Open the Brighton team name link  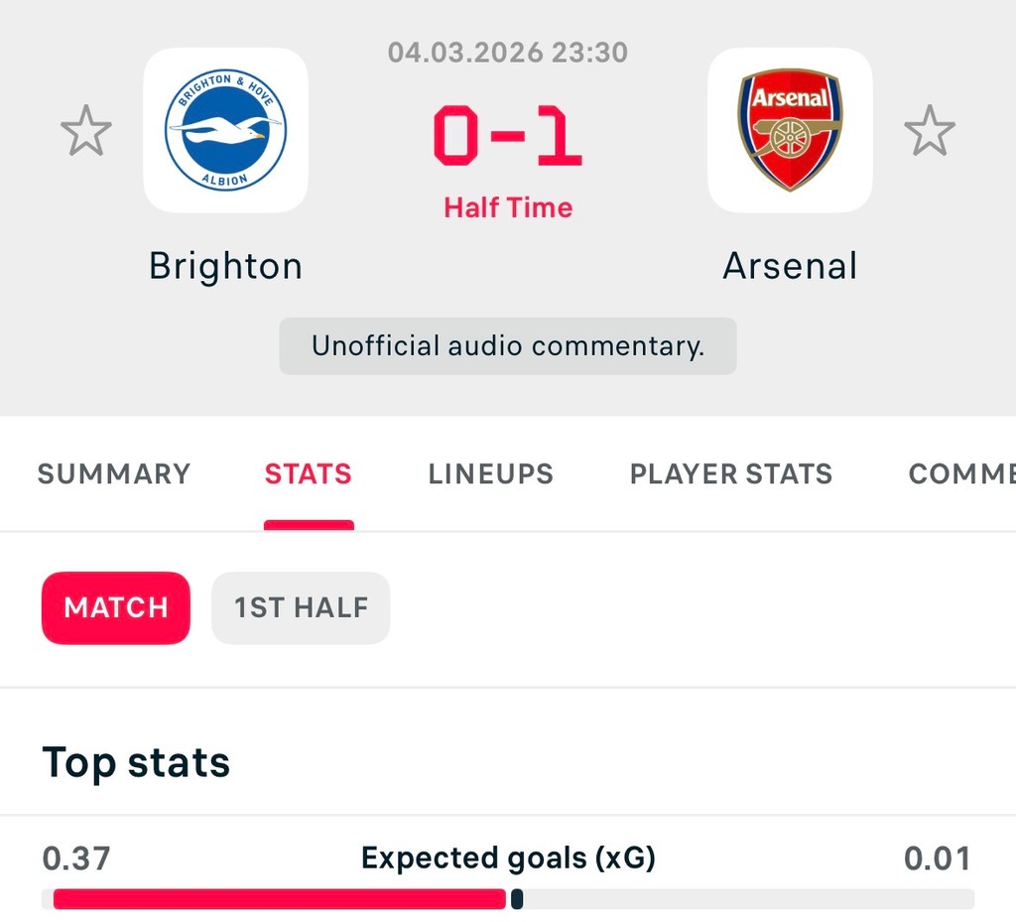[x=226, y=266]
